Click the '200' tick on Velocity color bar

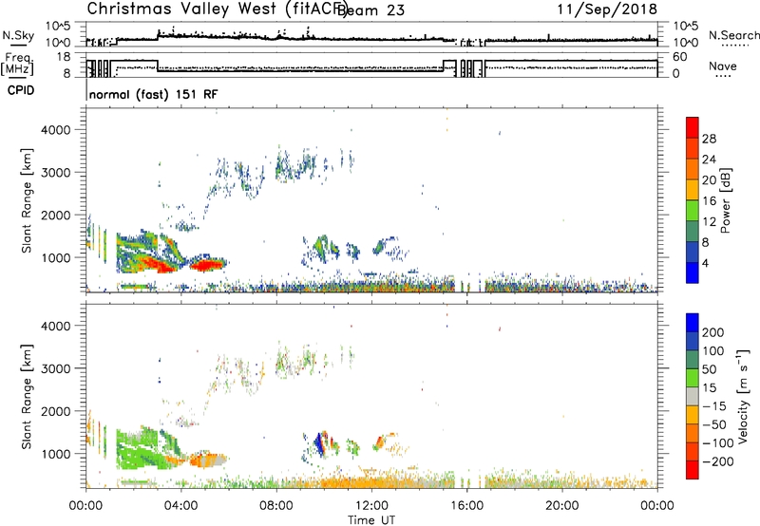click(x=713, y=332)
